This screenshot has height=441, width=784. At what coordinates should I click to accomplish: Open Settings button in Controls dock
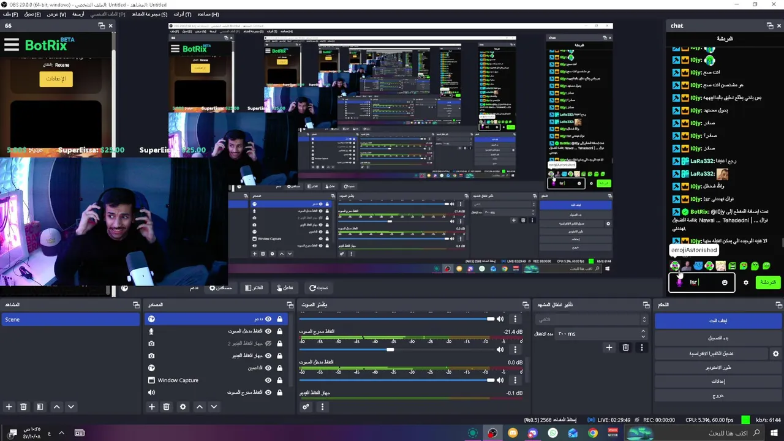718,381
